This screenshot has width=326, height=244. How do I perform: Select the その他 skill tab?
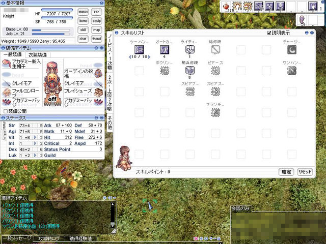[110, 123]
